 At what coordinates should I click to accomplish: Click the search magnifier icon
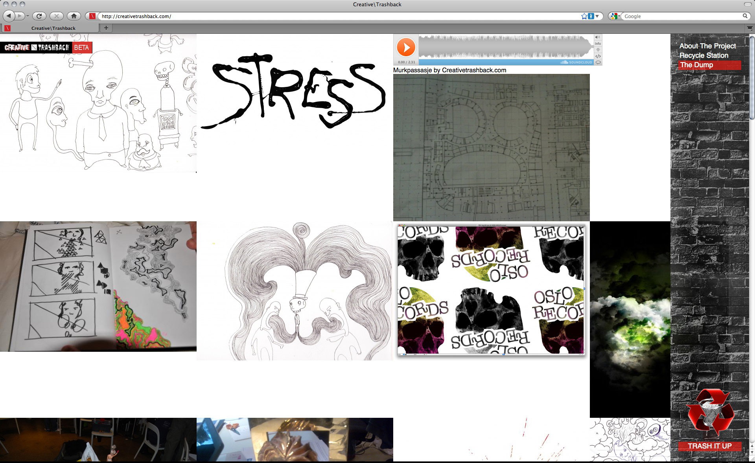(x=745, y=16)
